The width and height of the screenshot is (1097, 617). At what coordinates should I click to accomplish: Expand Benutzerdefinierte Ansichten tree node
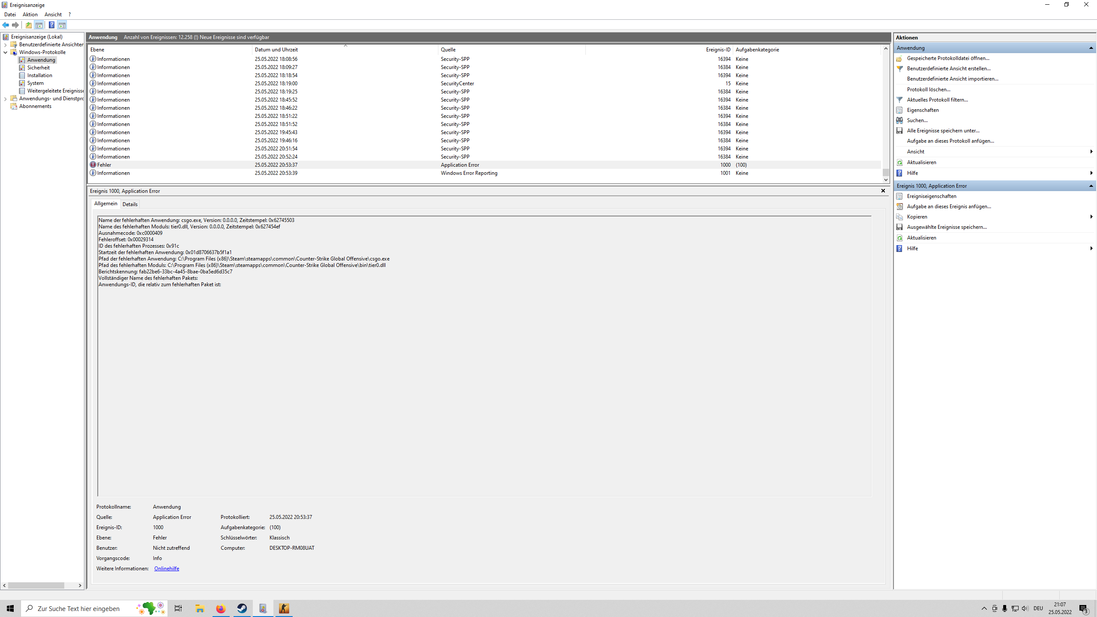[5, 45]
